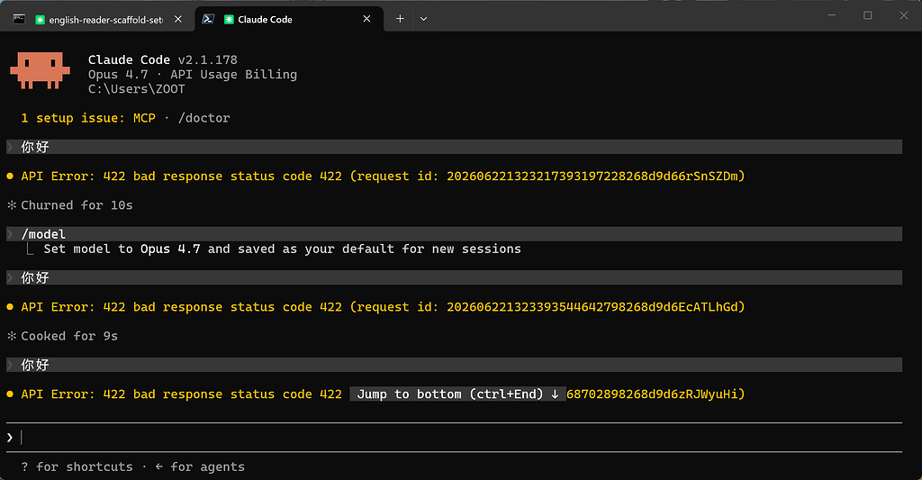Click the green Claude icon on first tab
The image size is (922, 480).
(40, 20)
